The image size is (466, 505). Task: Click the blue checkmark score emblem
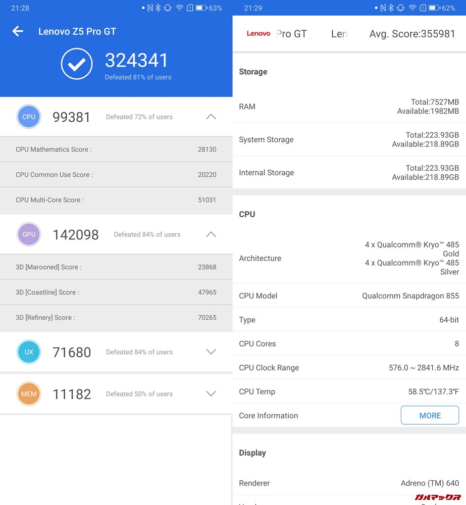pos(77,64)
